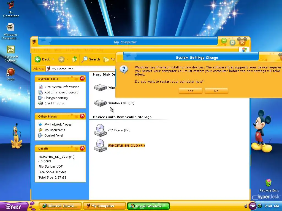The image size is (282, 211).
Task: Click the taskbar clock showing 2:50 AM
Action: 272,206
